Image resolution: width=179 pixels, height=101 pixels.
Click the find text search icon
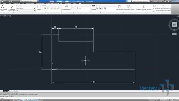[x=34, y=8]
